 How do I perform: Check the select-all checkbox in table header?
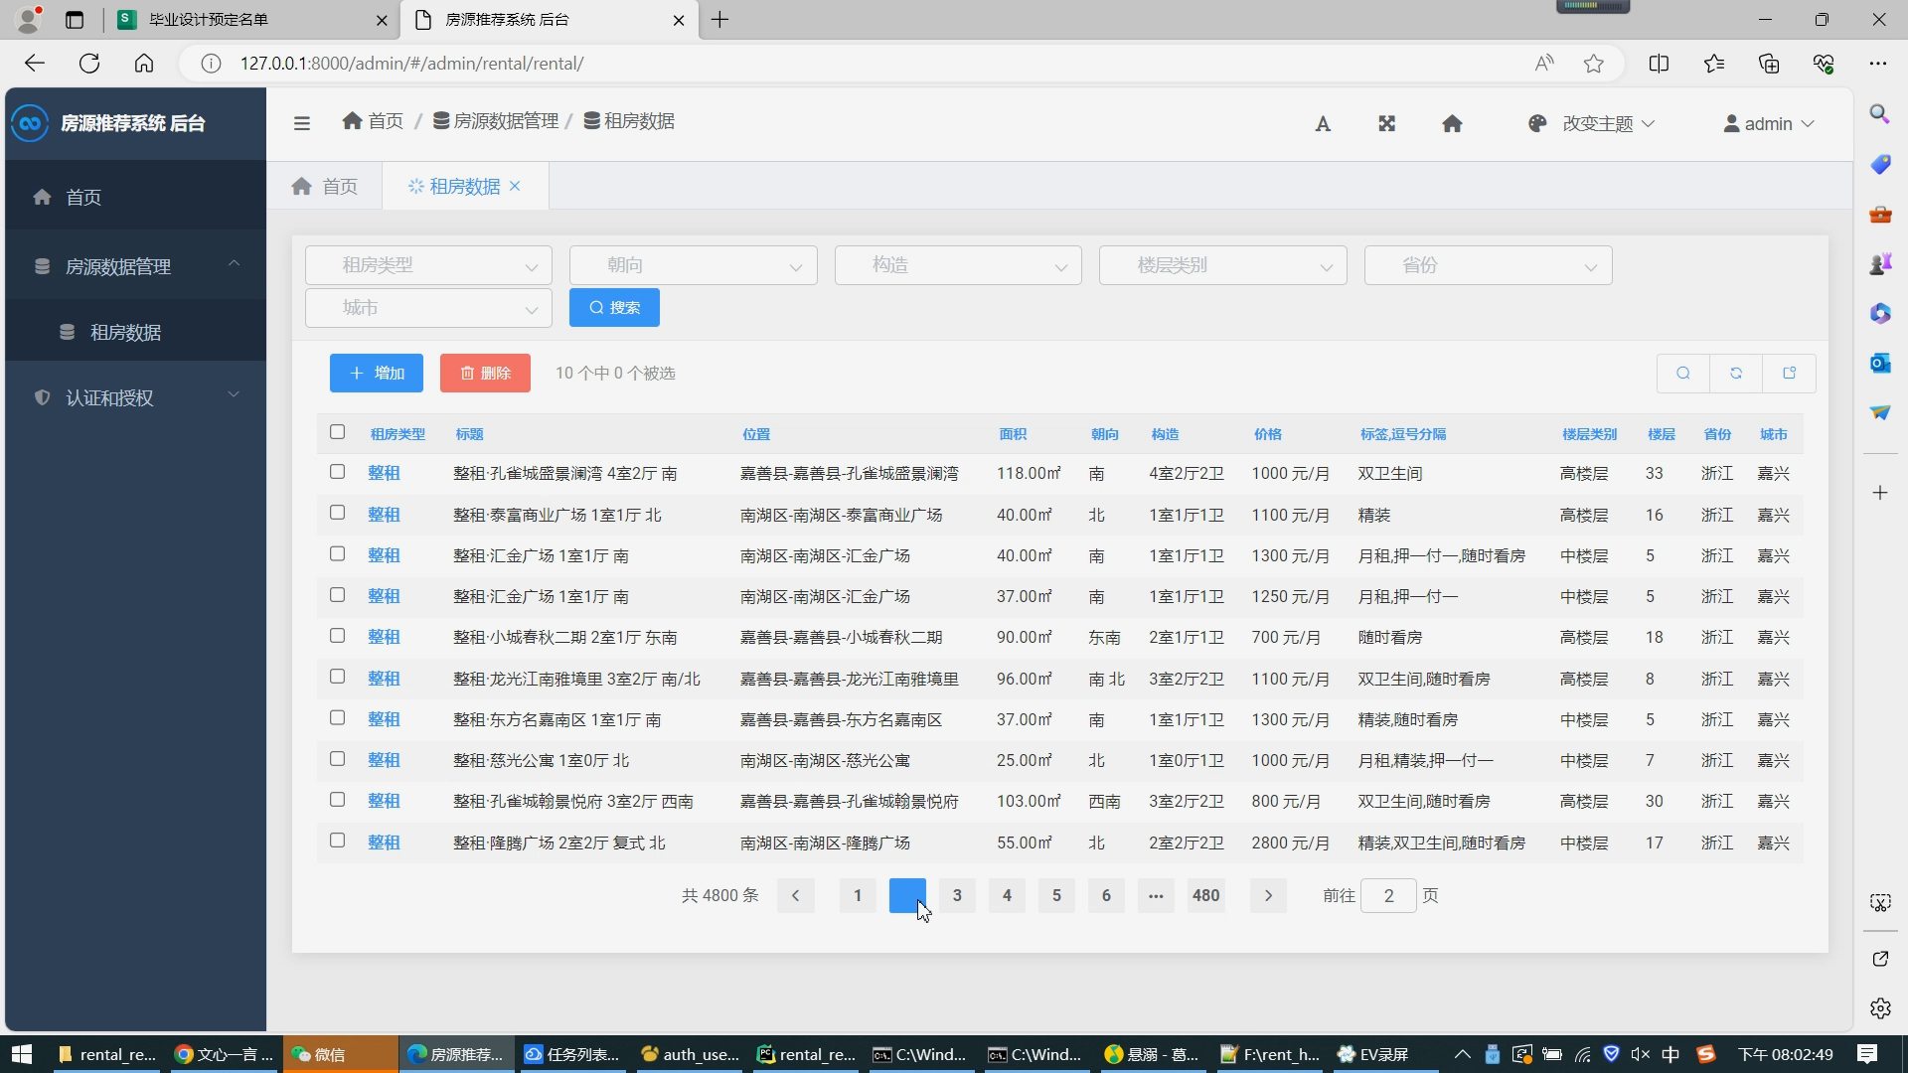click(337, 432)
